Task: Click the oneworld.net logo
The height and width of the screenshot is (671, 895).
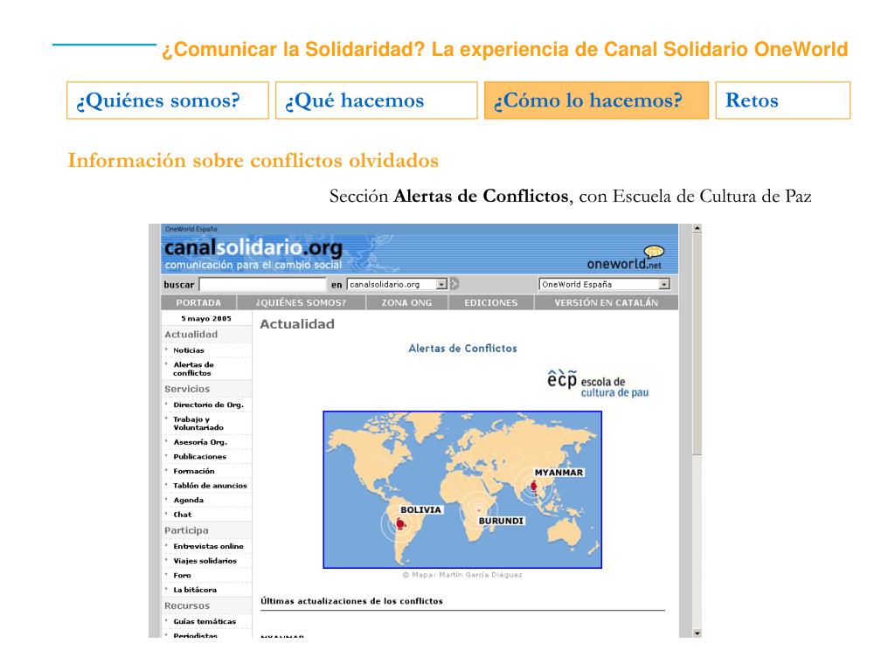Action: pyautogui.click(x=626, y=259)
